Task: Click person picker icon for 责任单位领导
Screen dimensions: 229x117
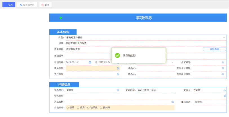Action: click(x=223, y=74)
